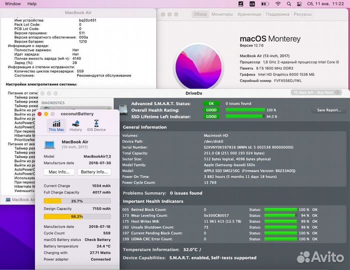Open iOS Device tab in coconutBattery
The width and height of the screenshot is (350, 270).
point(96,125)
